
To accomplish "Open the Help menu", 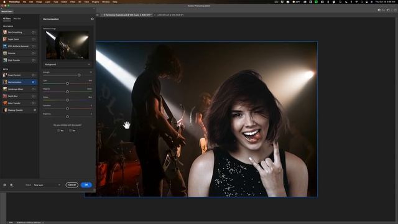I will coord(115,2).
